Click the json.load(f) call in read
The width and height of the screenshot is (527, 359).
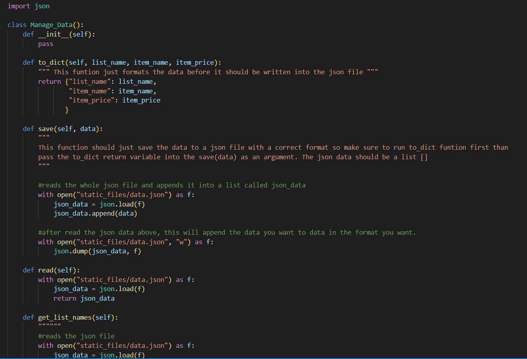127,289
